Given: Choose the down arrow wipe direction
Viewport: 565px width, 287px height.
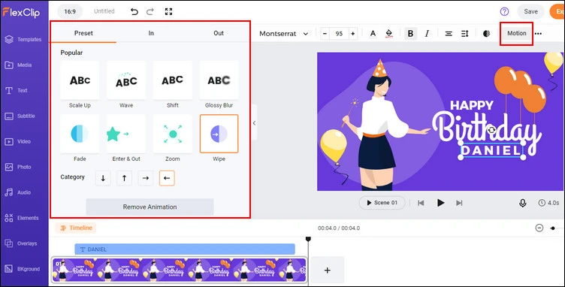Looking at the screenshot, I should 103,178.
